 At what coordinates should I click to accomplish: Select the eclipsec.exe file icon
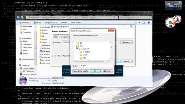(x=40, y=57)
